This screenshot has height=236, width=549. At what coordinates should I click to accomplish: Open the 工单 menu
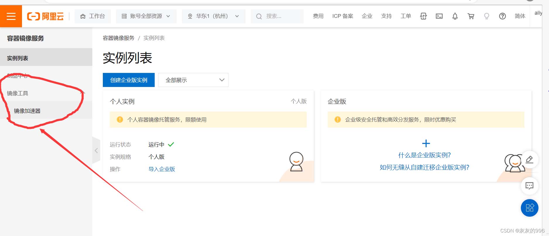point(405,16)
